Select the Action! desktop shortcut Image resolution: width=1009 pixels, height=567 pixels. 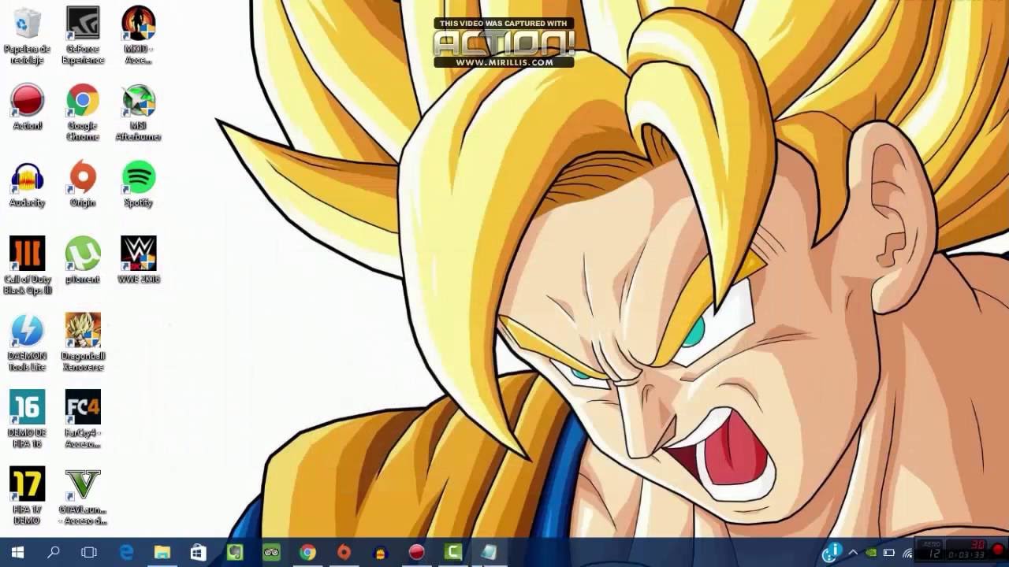(x=27, y=107)
